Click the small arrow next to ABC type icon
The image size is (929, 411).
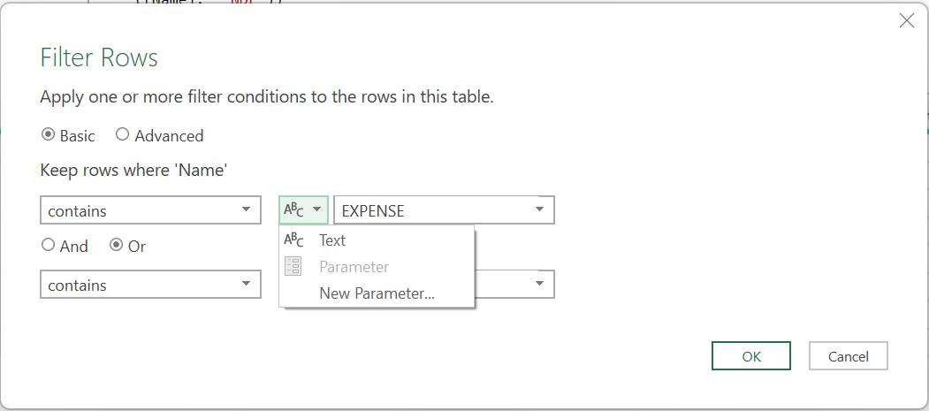pos(317,209)
